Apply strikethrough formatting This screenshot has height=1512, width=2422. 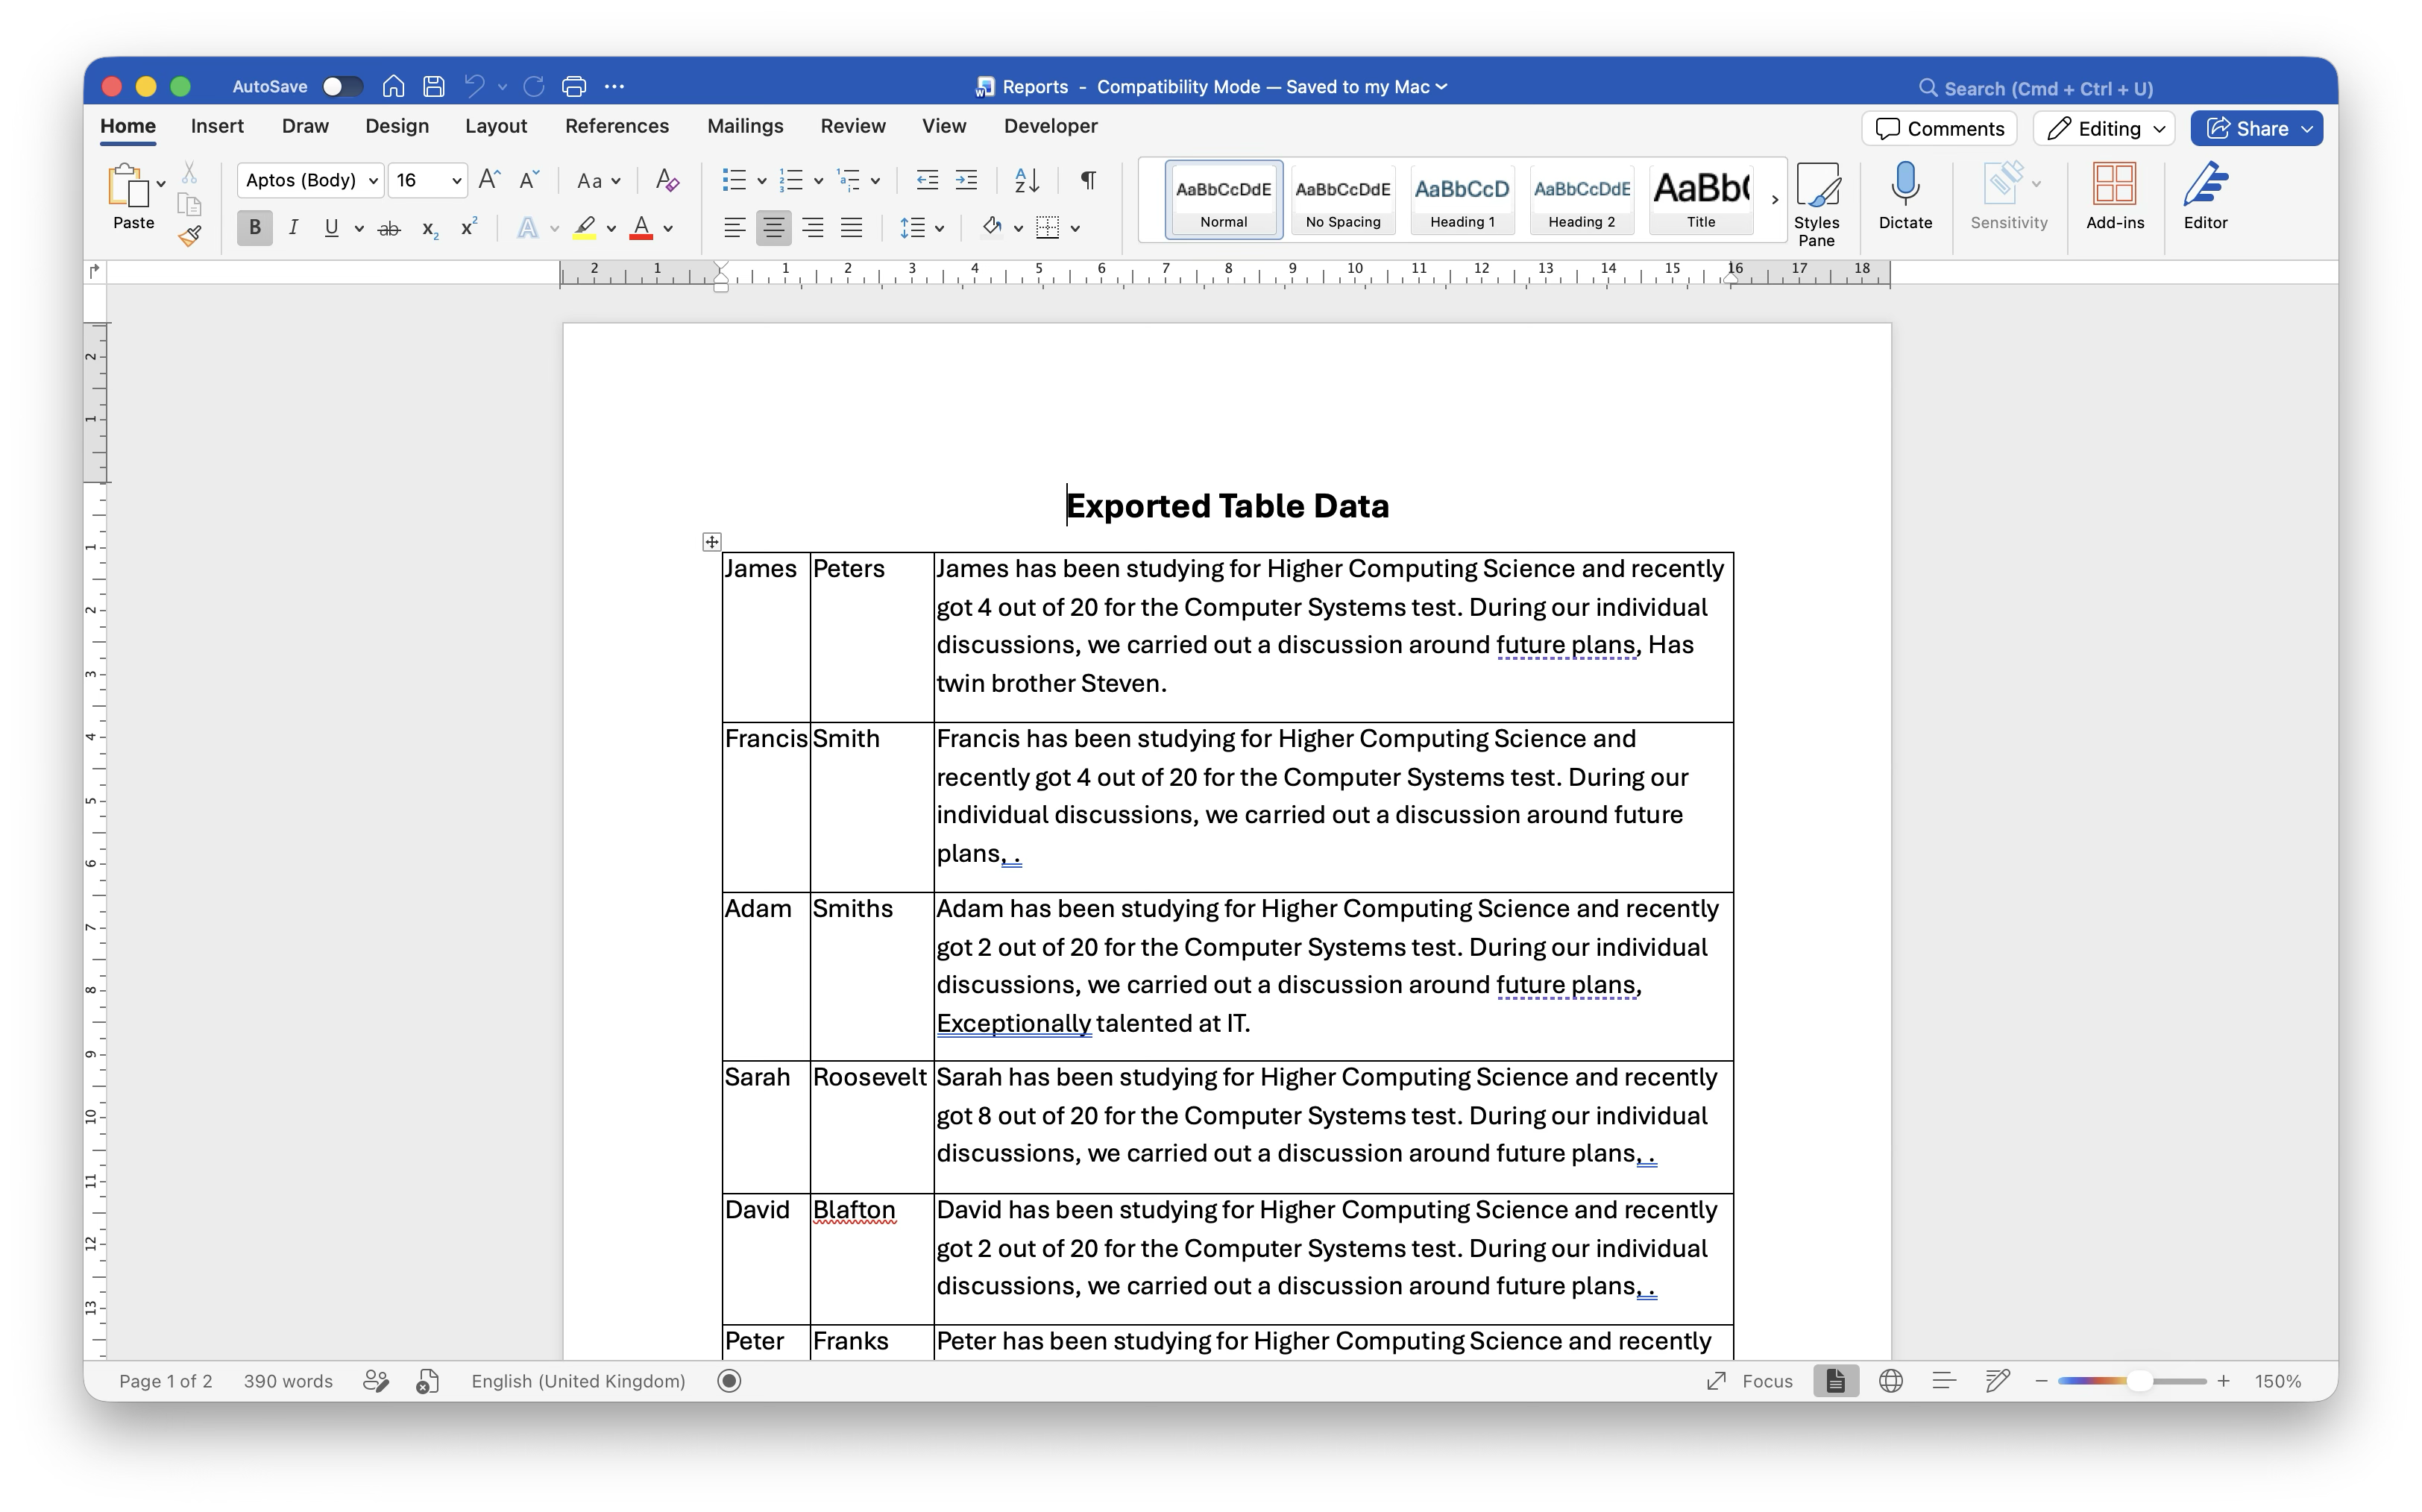389,229
